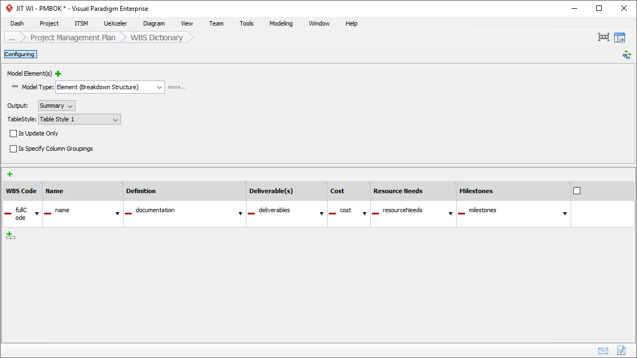The image size is (637, 358).
Task: Click the deliverables cell text
Action: (274, 210)
